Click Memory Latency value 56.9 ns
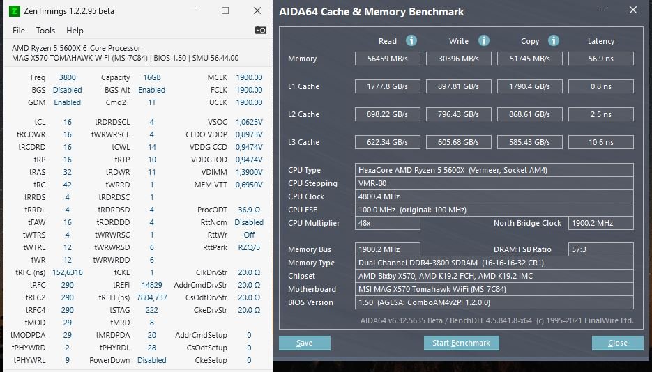This screenshot has width=652, height=372. pos(601,59)
